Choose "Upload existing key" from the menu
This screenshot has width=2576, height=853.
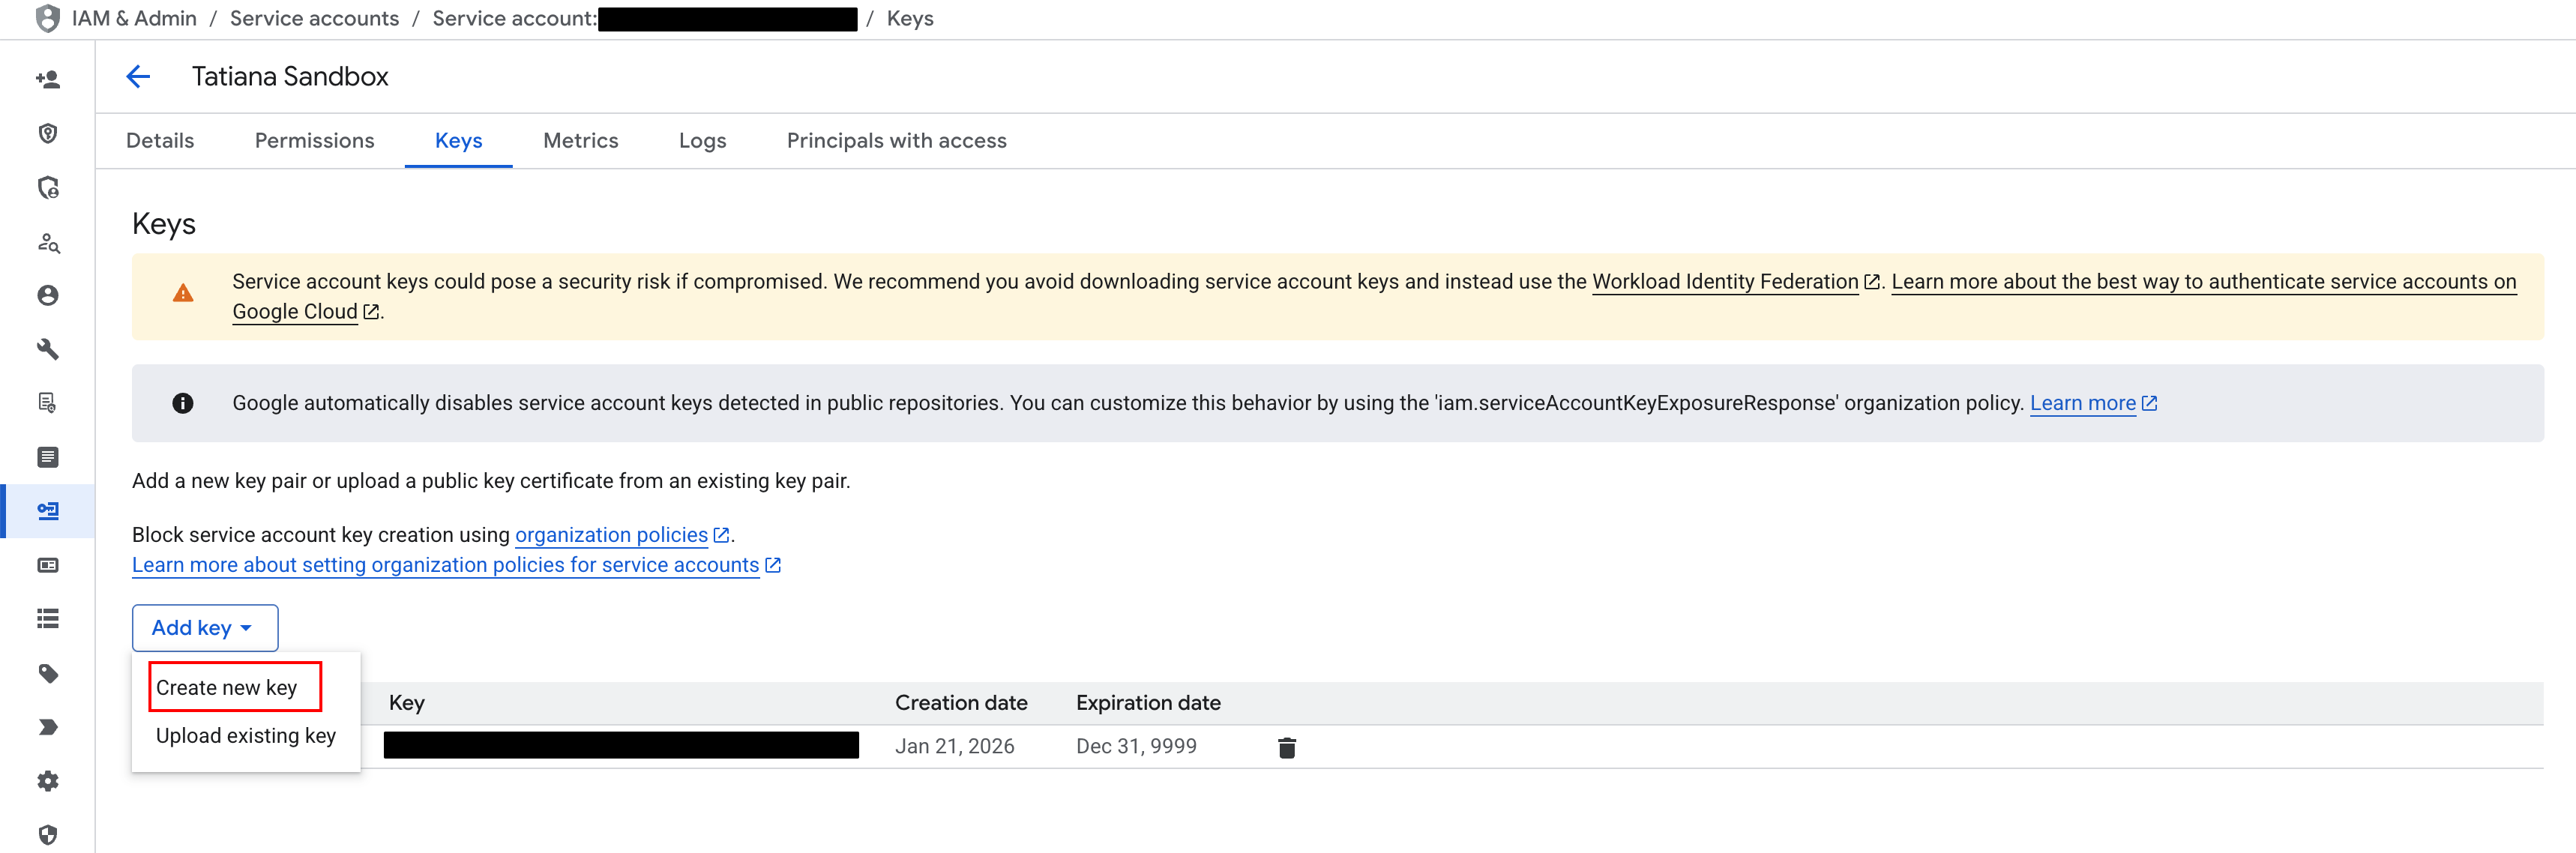click(x=245, y=735)
